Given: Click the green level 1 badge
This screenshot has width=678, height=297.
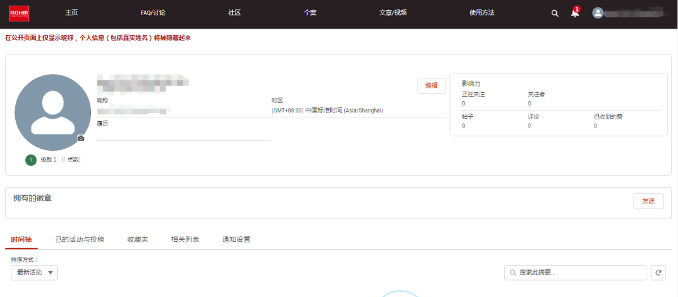Looking at the screenshot, I should point(31,159).
